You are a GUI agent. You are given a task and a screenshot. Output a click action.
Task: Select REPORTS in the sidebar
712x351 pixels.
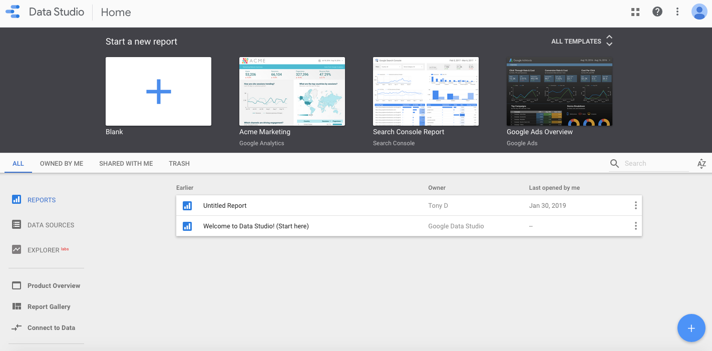[42, 200]
